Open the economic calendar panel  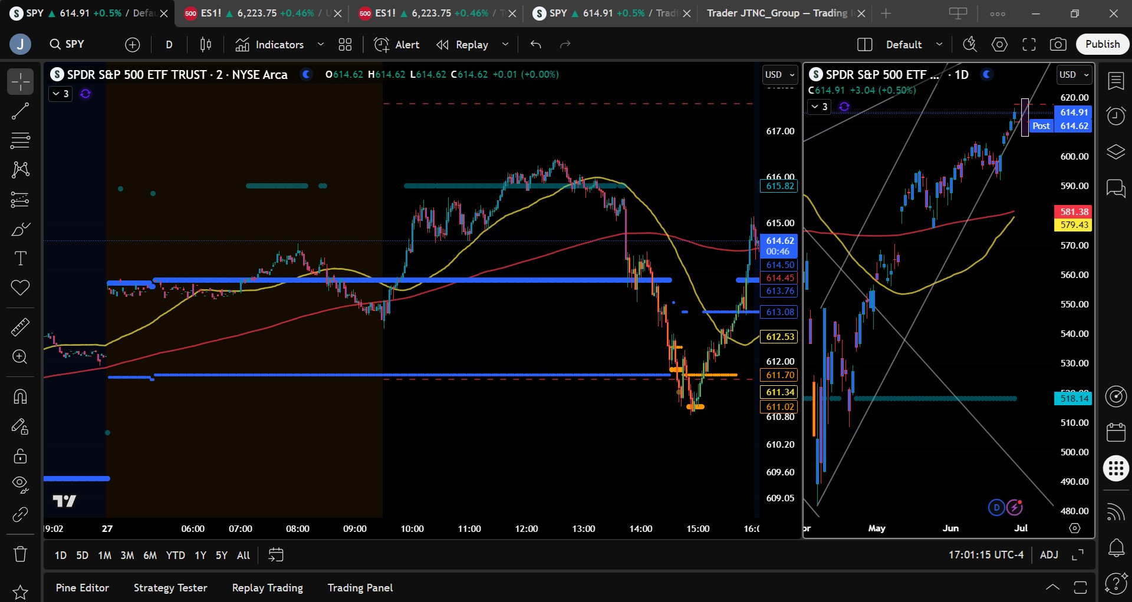point(1115,432)
